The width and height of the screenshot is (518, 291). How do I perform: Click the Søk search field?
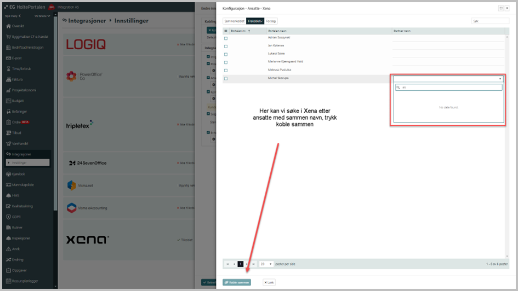tap(490, 21)
